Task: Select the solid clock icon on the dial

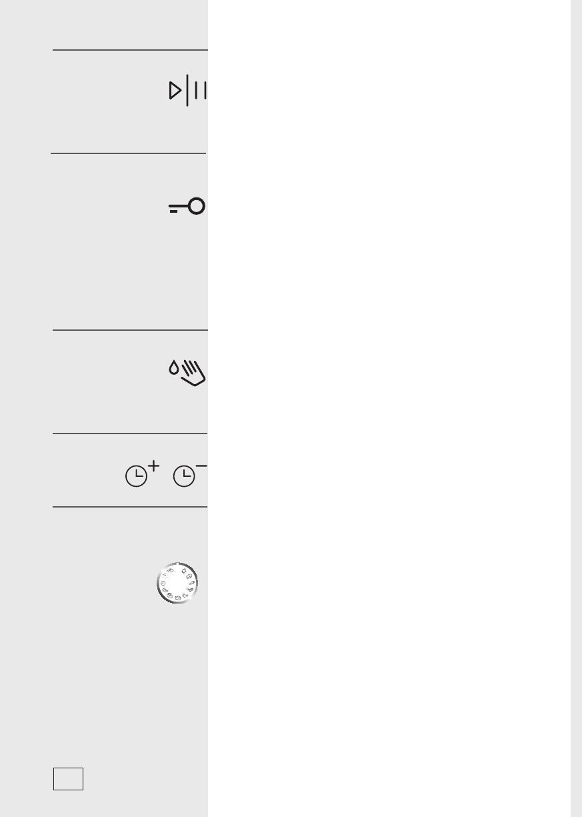Action: (x=163, y=584)
